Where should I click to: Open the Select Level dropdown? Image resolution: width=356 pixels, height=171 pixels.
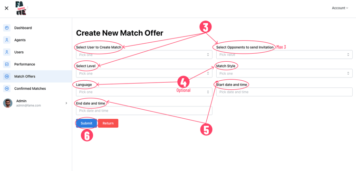[144, 74]
